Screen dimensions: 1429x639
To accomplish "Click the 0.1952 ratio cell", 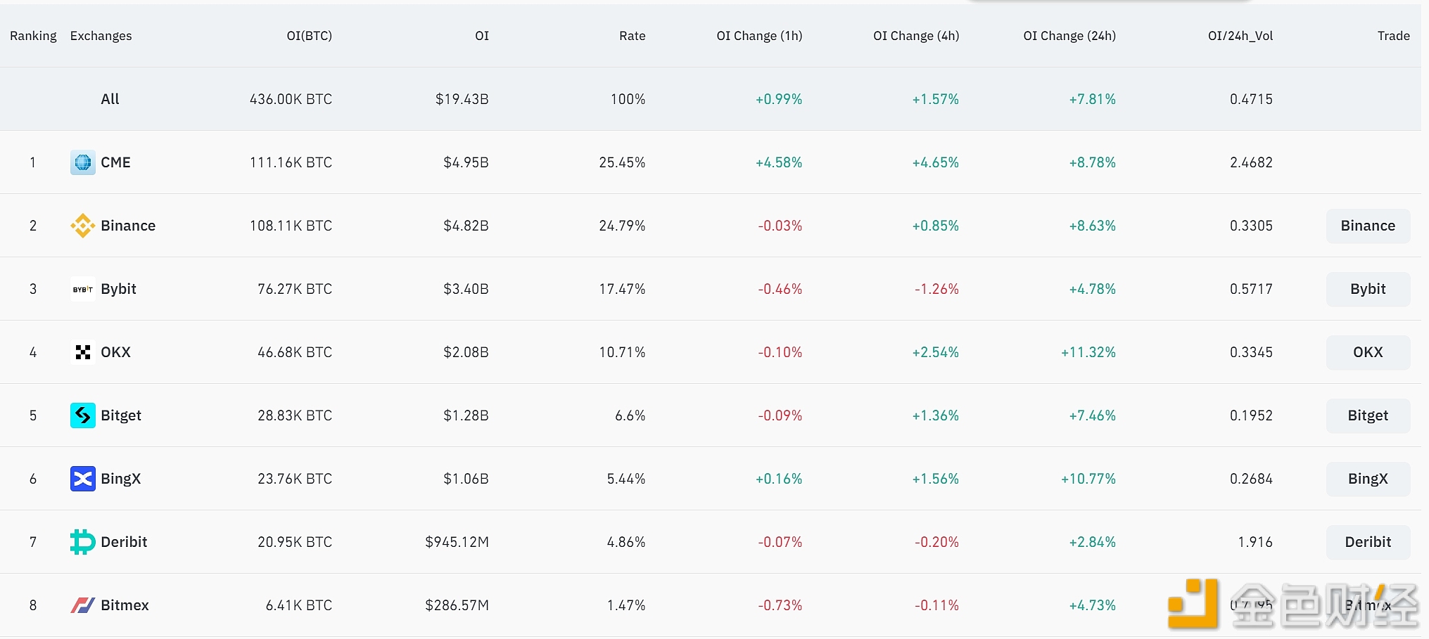I will (x=1251, y=415).
